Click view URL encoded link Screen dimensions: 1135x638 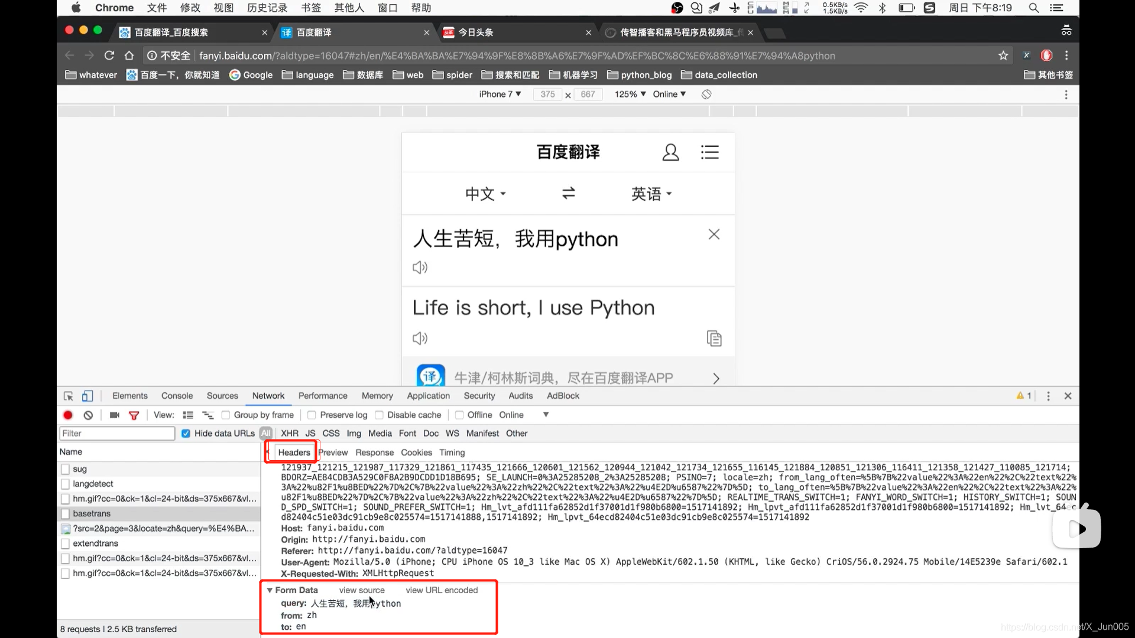(x=442, y=590)
